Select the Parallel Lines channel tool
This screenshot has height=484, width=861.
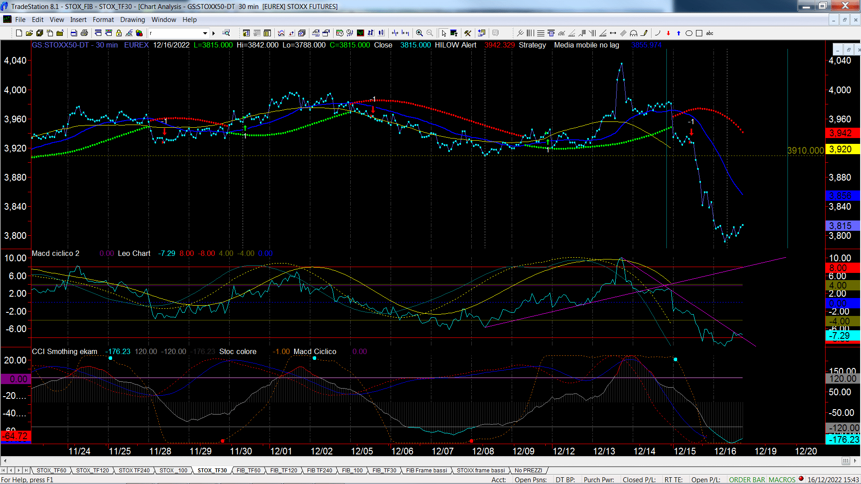pos(623,33)
